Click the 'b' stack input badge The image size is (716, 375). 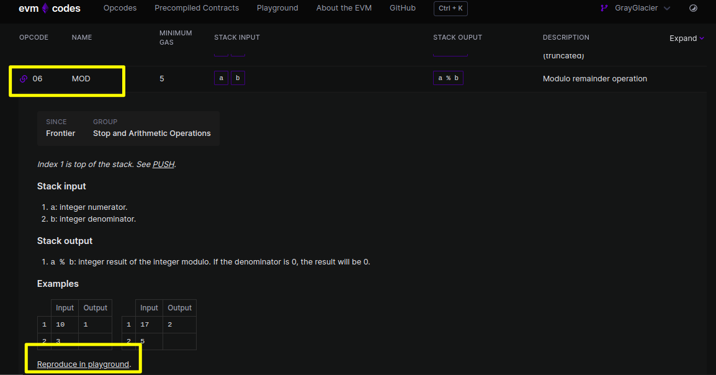click(238, 78)
